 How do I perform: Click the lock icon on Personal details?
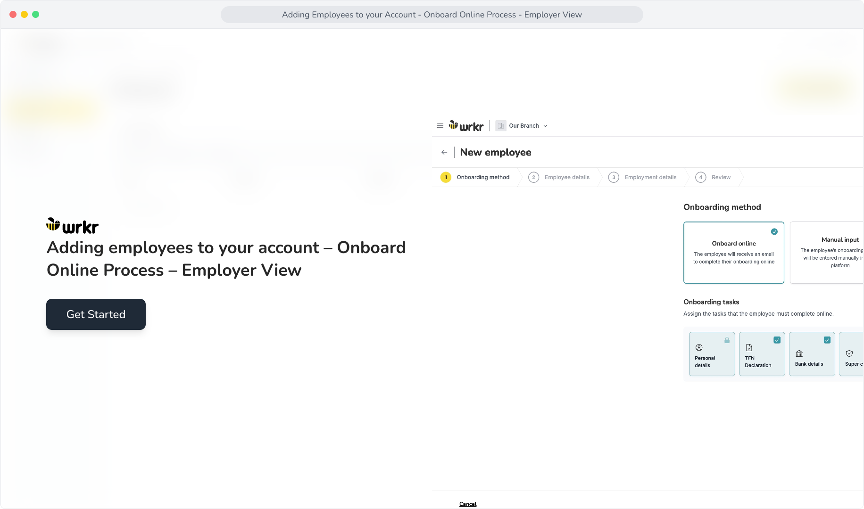(727, 340)
